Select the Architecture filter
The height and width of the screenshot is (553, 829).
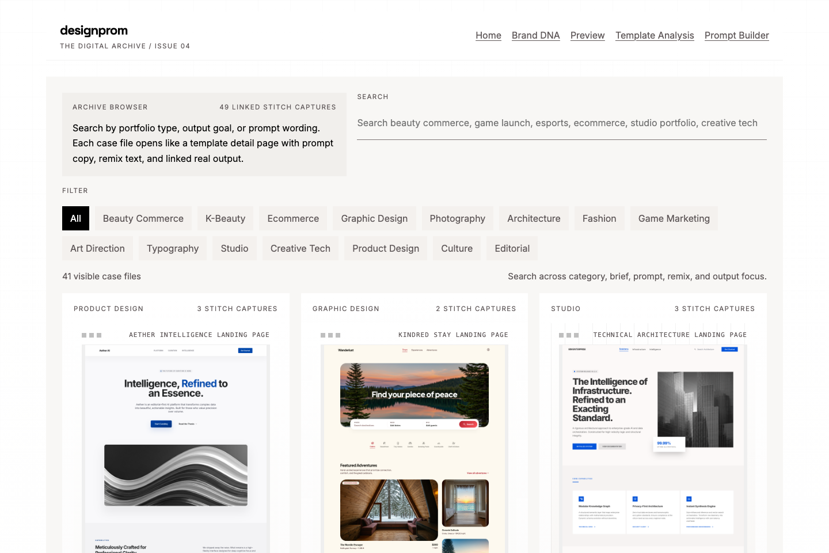[534, 218]
